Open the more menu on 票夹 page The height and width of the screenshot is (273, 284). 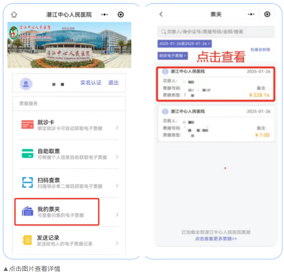(251, 14)
